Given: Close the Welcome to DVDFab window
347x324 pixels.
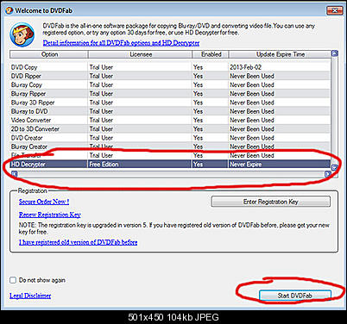Looking at the screenshot, I should pos(335,10).
